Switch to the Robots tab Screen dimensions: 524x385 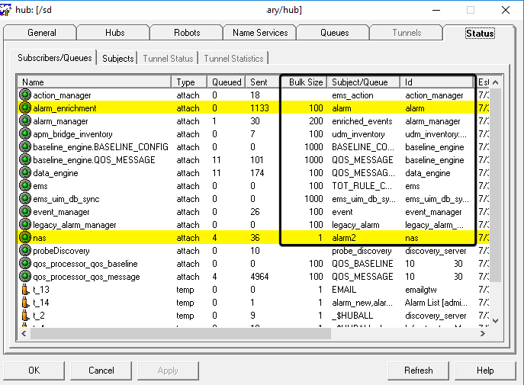186,33
